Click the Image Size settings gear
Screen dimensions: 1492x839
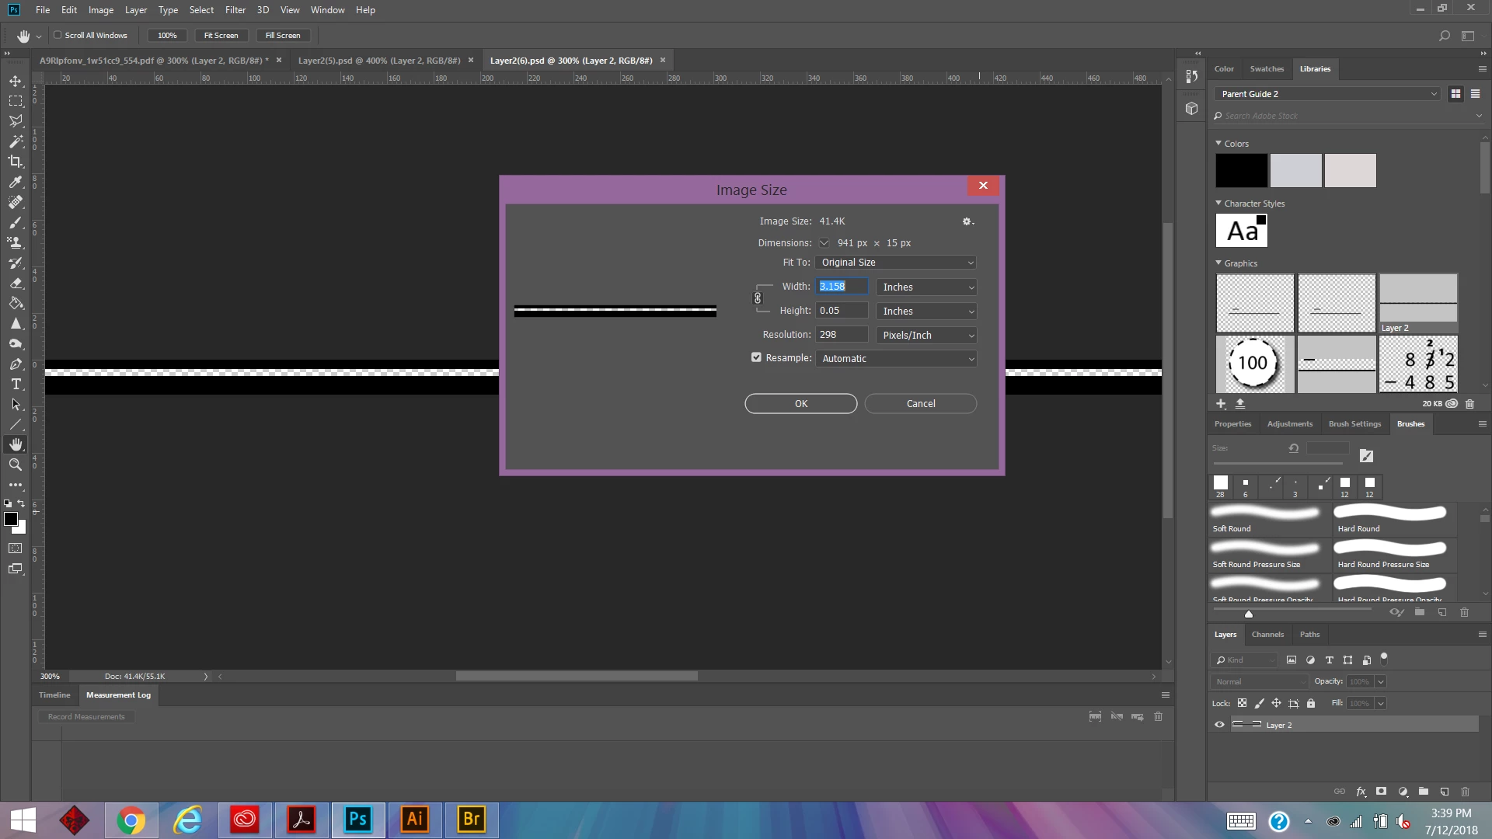[x=967, y=221]
